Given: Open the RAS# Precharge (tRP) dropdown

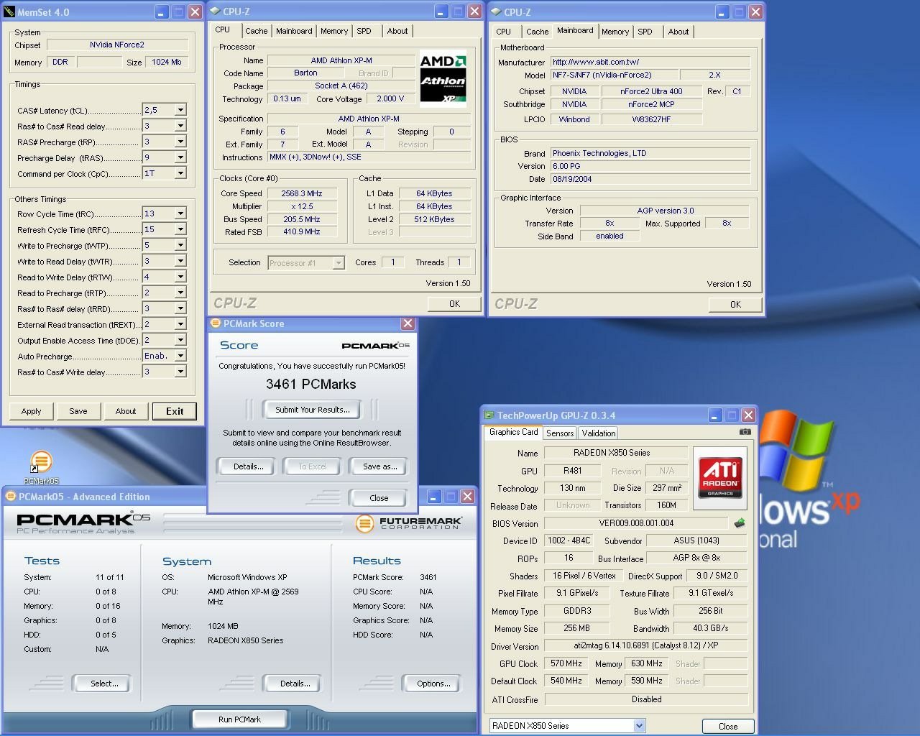Looking at the screenshot, I should click(x=180, y=142).
